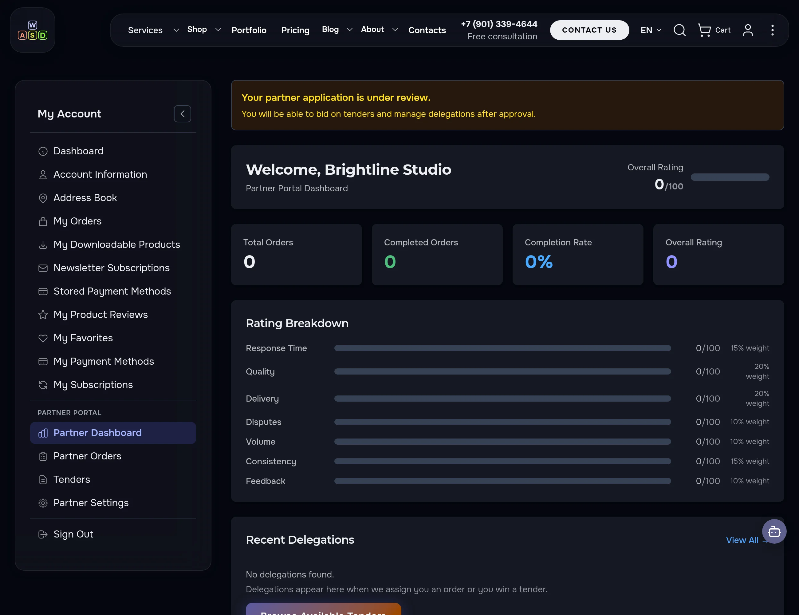This screenshot has width=799, height=615.
Task: Open the Portfolio menu item
Action: pos(249,30)
